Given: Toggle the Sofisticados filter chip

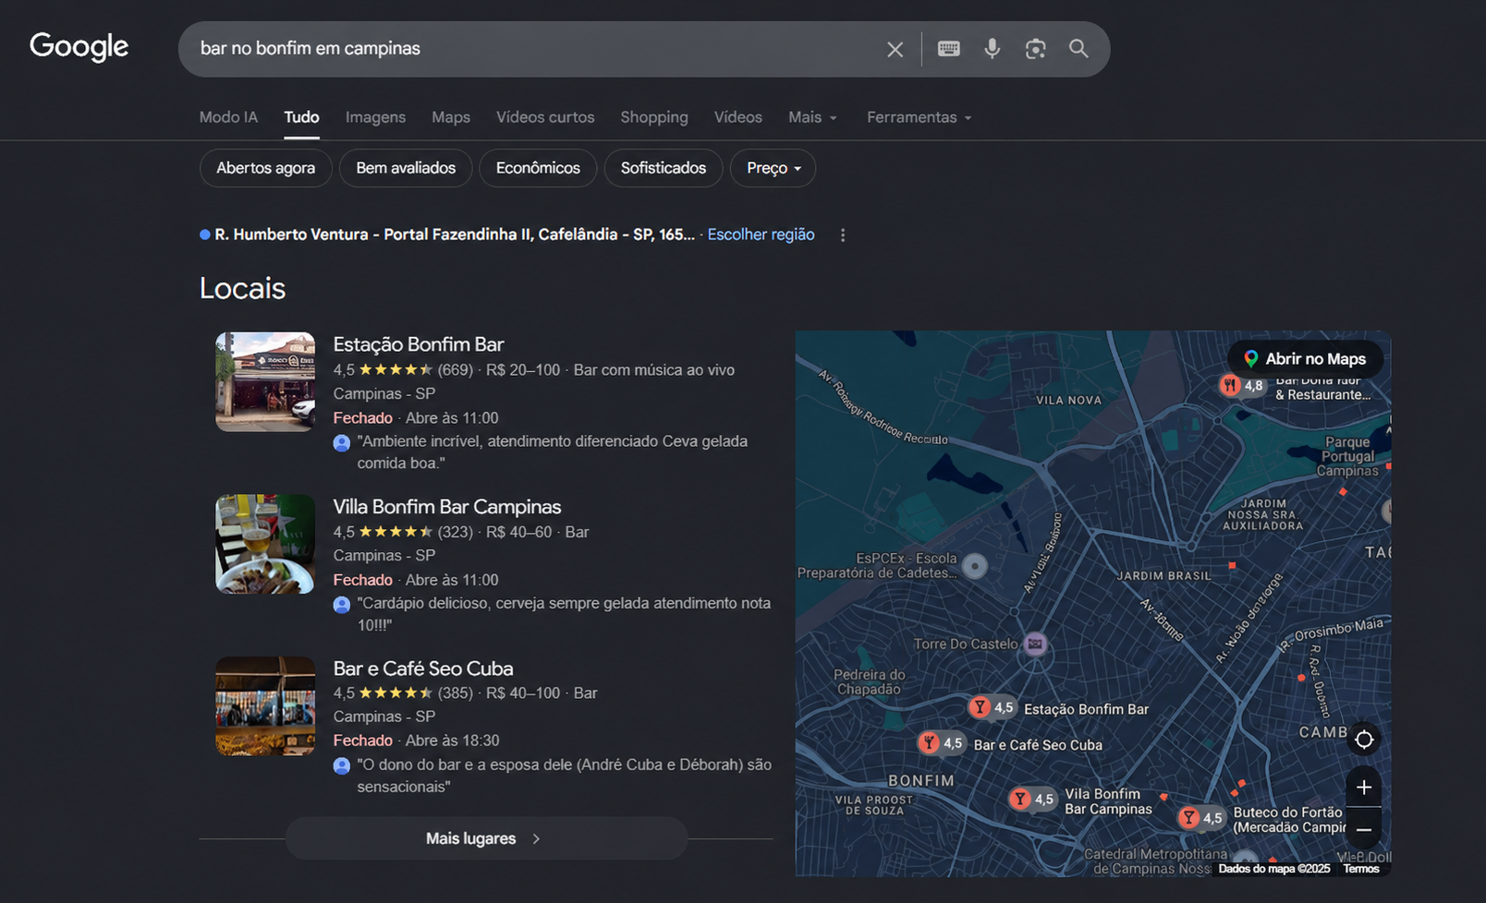Looking at the screenshot, I should tap(664, 168).
